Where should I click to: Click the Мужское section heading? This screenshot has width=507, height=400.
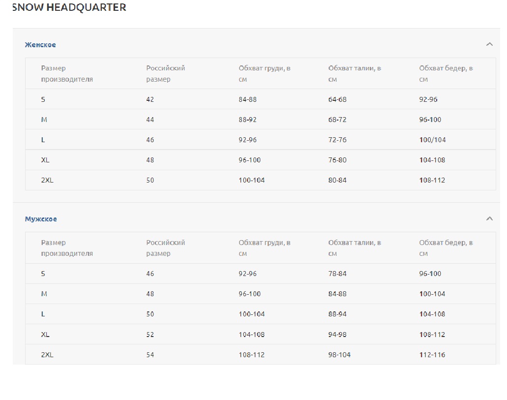tap(41, 219)
